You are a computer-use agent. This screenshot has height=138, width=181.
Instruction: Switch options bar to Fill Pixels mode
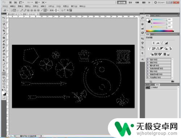pyautogui.click(x=17, y=10)
